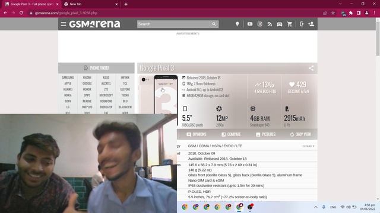Select the Samsung brand link

coord(68,78)
